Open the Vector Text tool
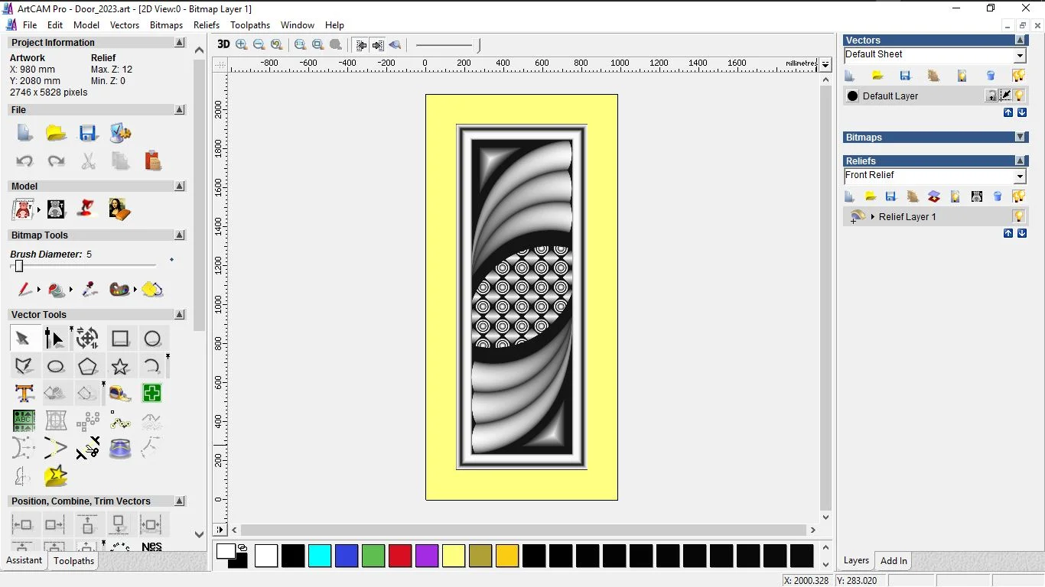Image resolution: width=1045 pixels, height=587 pixels. click(24, 394)
